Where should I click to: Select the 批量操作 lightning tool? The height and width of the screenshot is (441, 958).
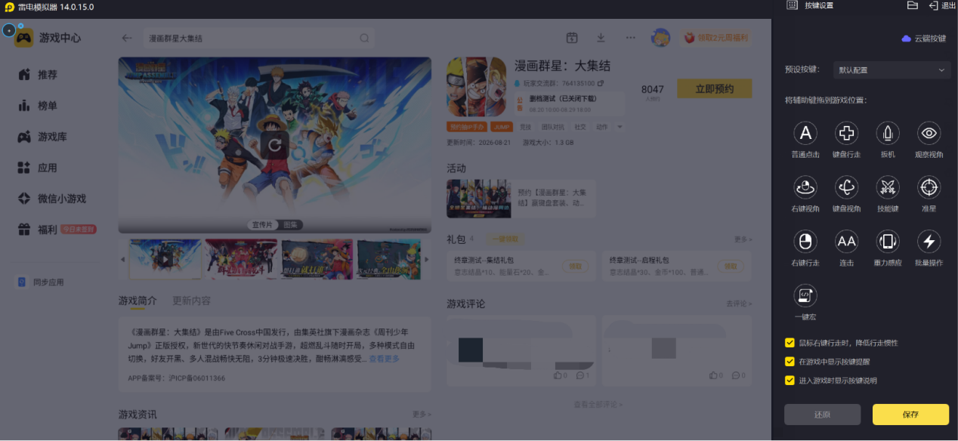929,242
